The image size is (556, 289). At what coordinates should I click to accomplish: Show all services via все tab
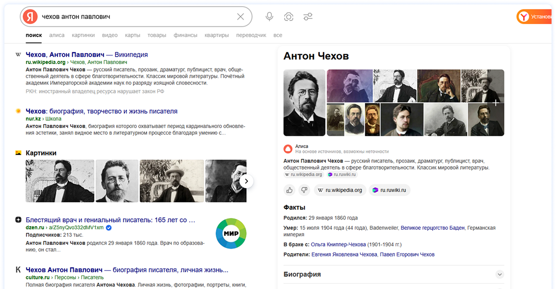(278, 35)
